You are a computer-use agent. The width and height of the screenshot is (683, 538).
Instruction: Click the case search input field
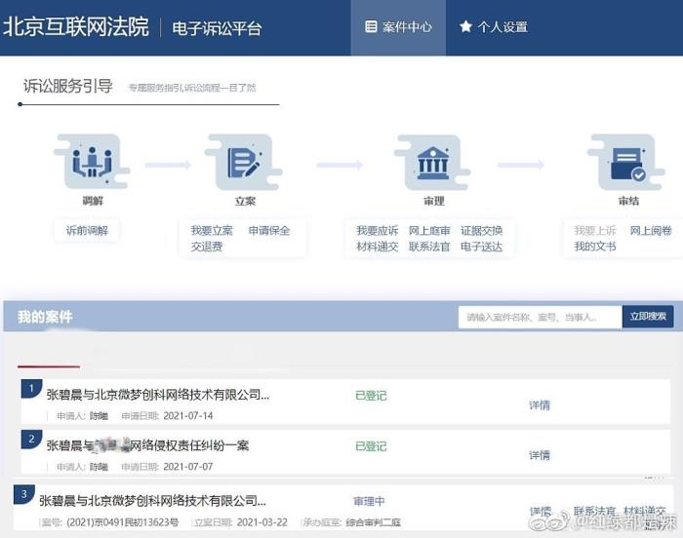540,317
